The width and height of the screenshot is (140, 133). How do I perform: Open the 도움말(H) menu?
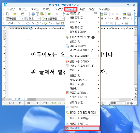104,9
